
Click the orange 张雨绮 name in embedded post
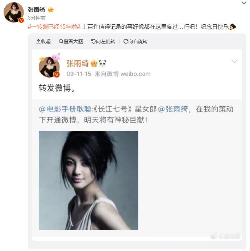pos(78,63)
